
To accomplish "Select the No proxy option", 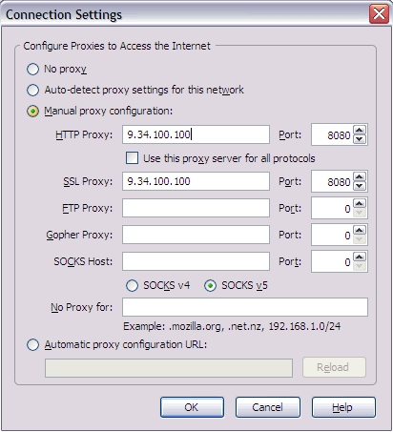I will 33,69.
